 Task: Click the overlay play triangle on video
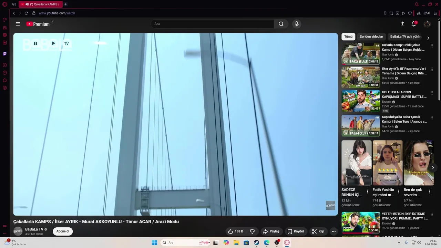tap(53, 43)
